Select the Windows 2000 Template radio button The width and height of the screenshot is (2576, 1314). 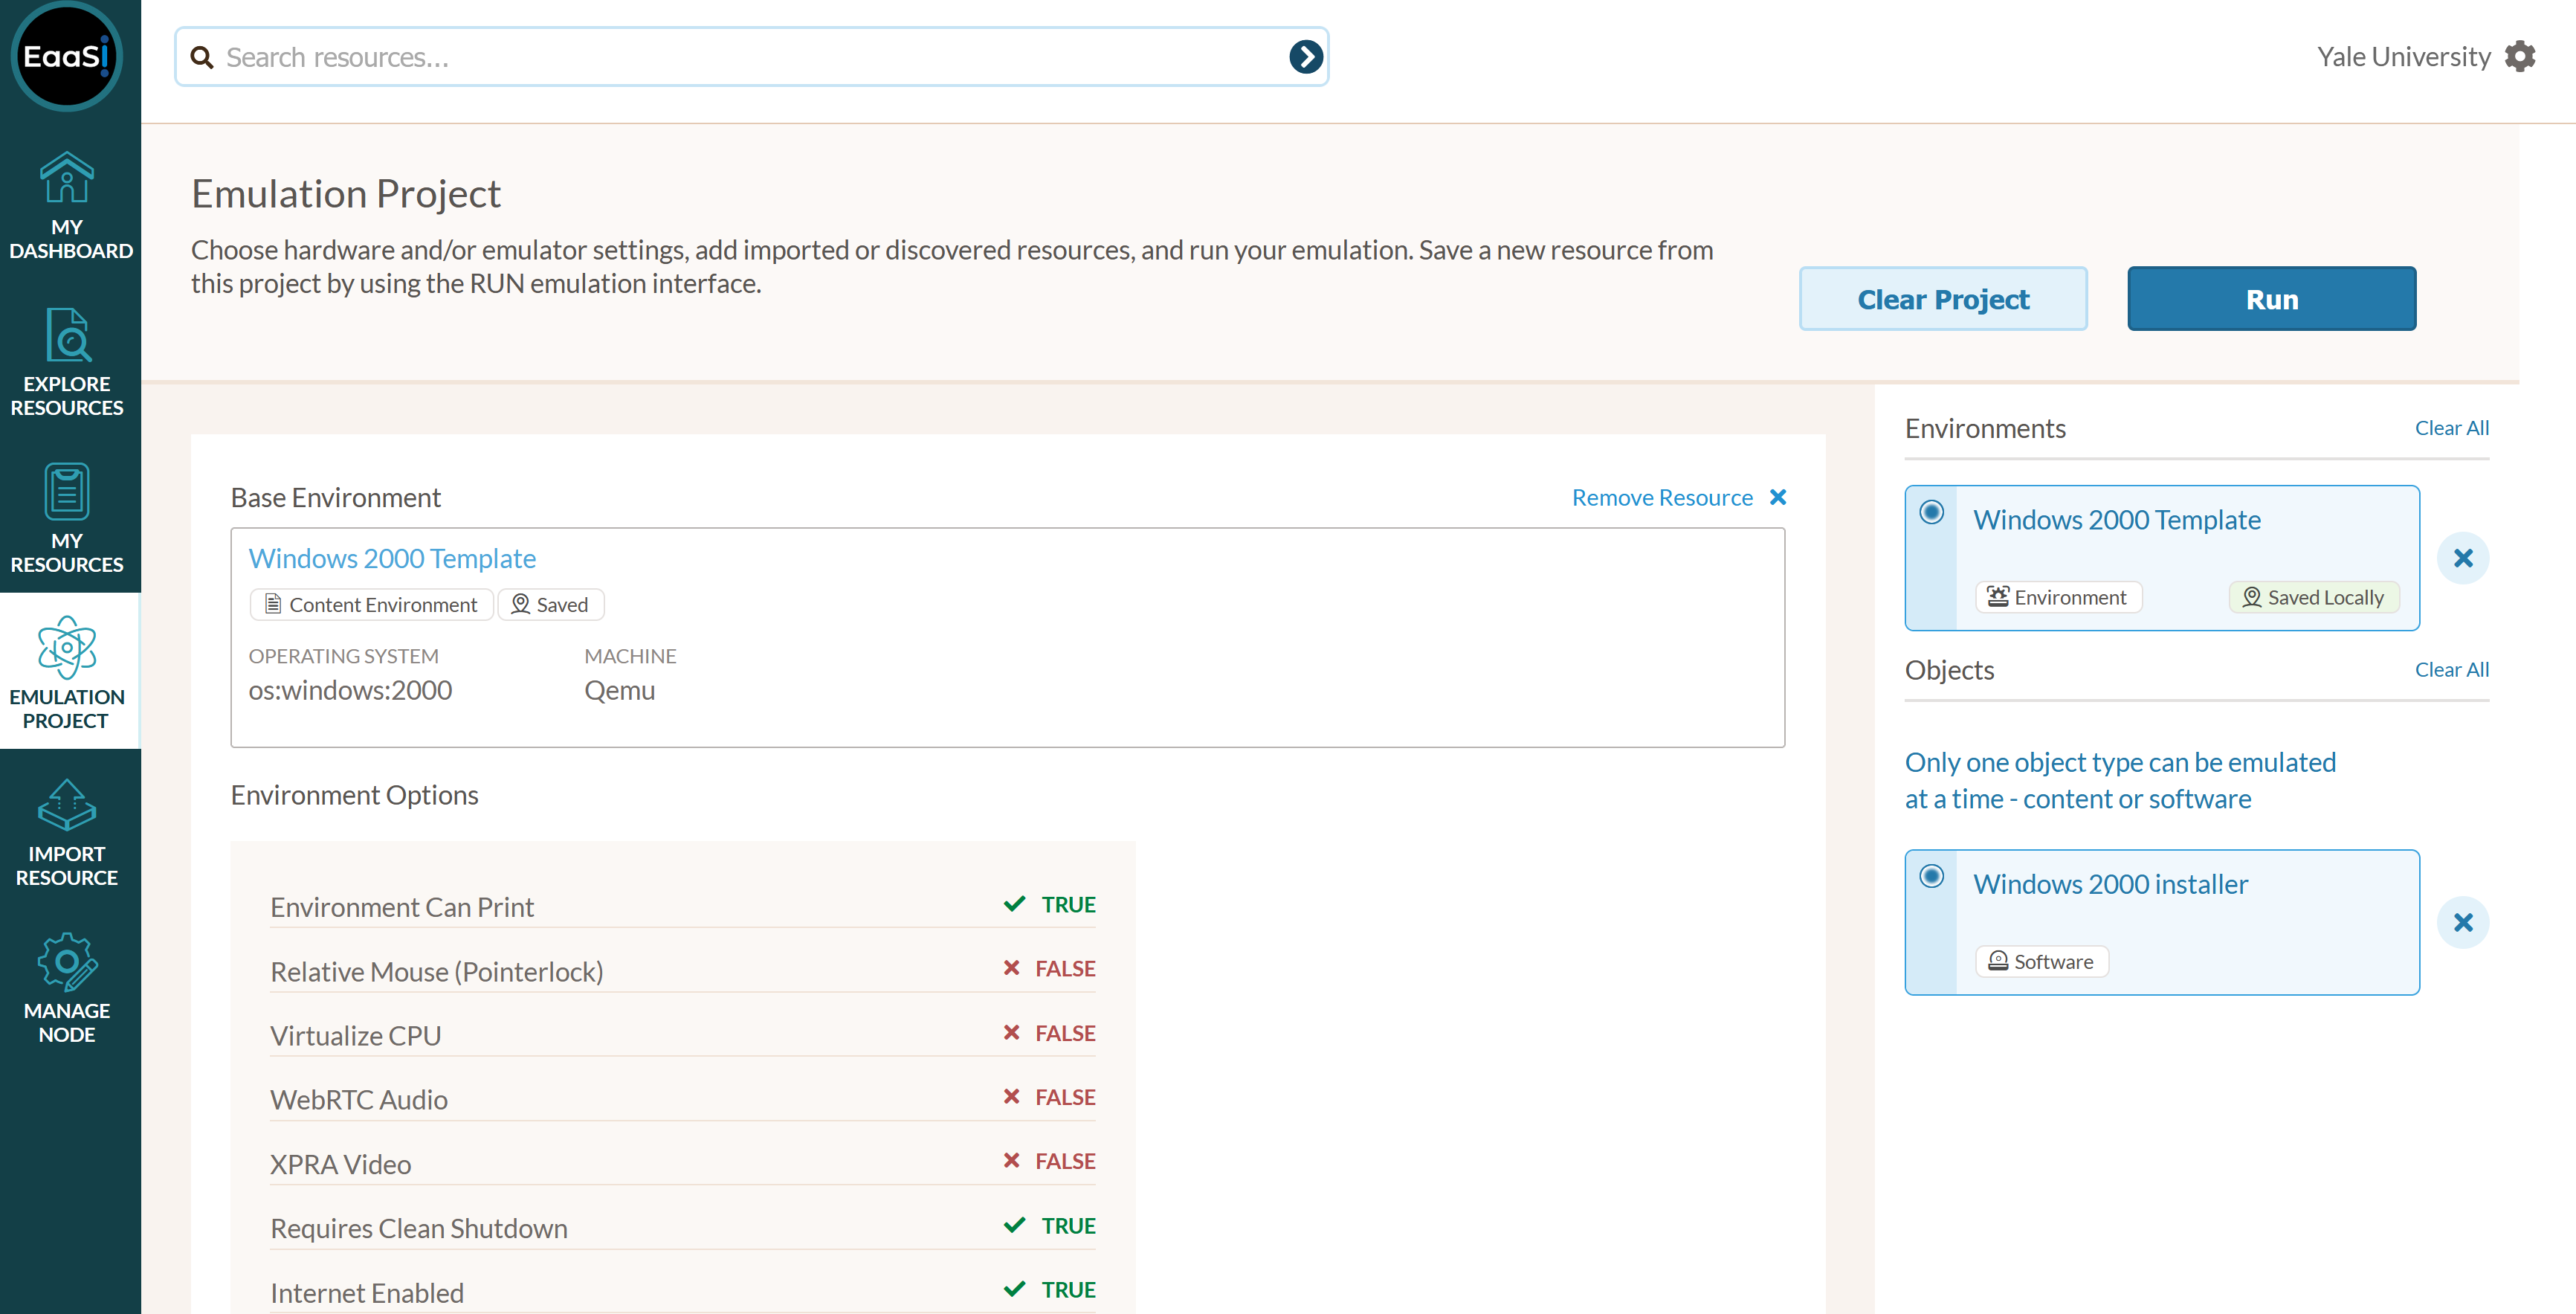point(1931,512)
